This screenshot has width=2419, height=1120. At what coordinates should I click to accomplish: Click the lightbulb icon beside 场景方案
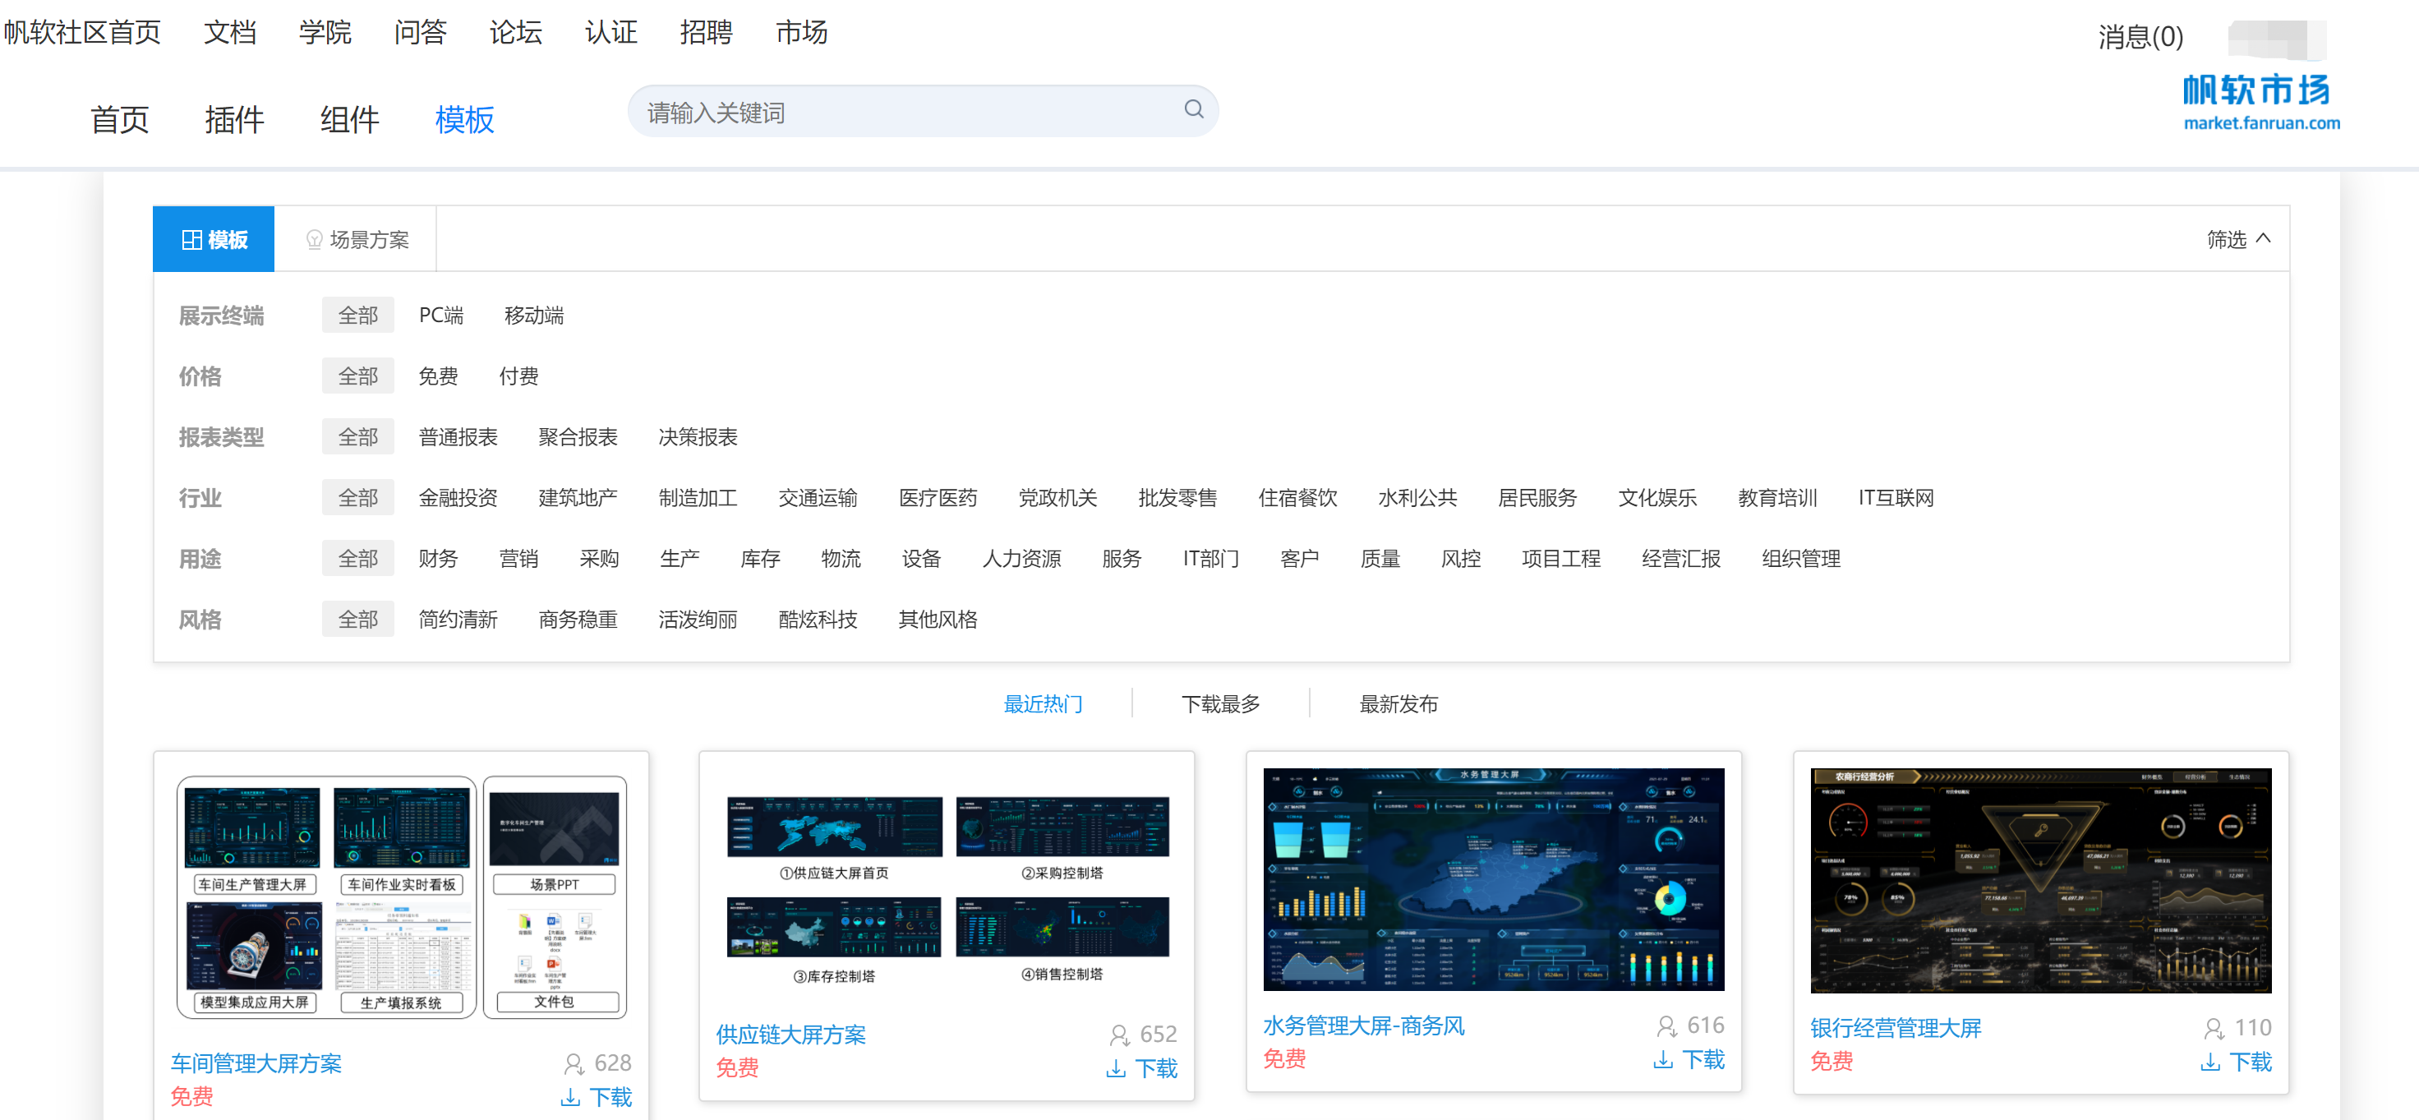point(315,240)
